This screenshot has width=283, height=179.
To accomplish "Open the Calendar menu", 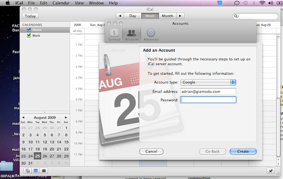I will tap(61, 3).
